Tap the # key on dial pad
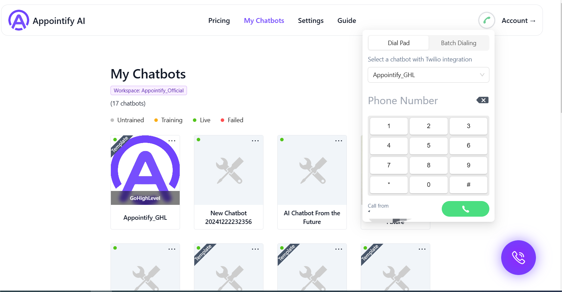The height and width of the screenshot is (292, 562). pyautogui.click(x=469, y=185)
